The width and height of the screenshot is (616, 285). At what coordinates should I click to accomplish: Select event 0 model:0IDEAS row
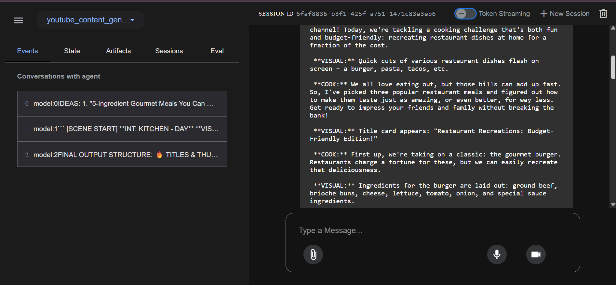point(122,104)
